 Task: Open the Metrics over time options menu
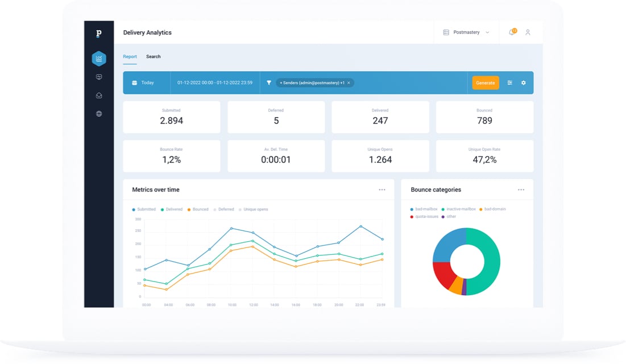coord(382,190)
